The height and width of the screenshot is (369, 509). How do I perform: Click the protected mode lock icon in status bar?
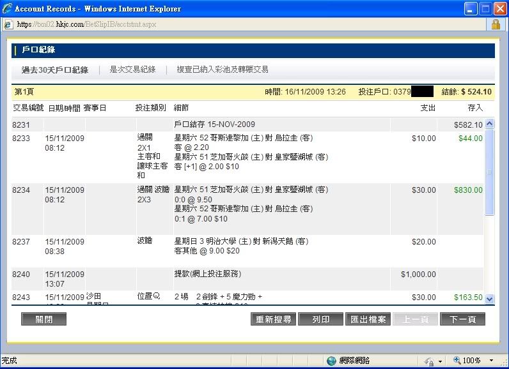tap(429, 361)
